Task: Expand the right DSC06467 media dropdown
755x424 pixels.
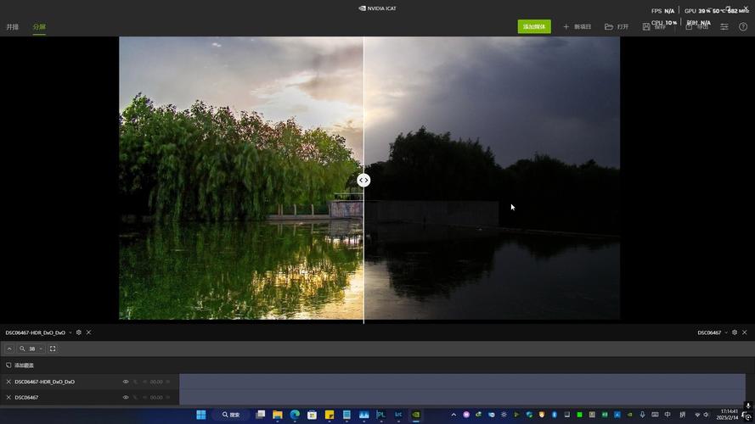Action: [726, 332]
